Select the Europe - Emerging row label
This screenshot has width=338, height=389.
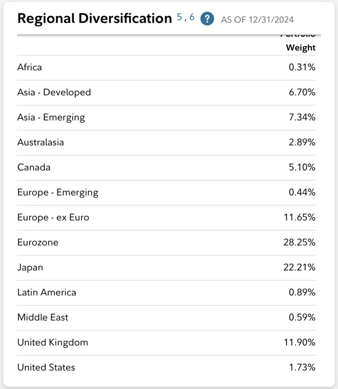pyautogui.click(x=58, y=192)
